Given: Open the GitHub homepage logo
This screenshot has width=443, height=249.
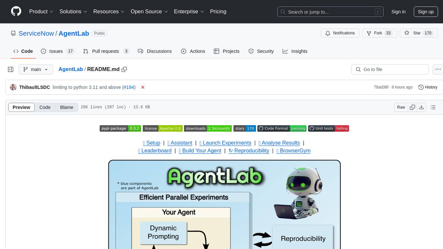Looking at the screenshot, I should [x=16, y=11].
